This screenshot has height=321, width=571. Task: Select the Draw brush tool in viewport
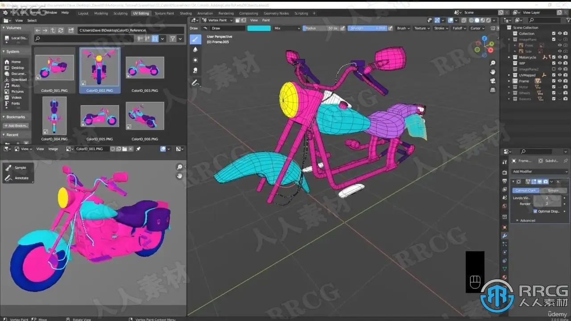(x=195, y=39)
